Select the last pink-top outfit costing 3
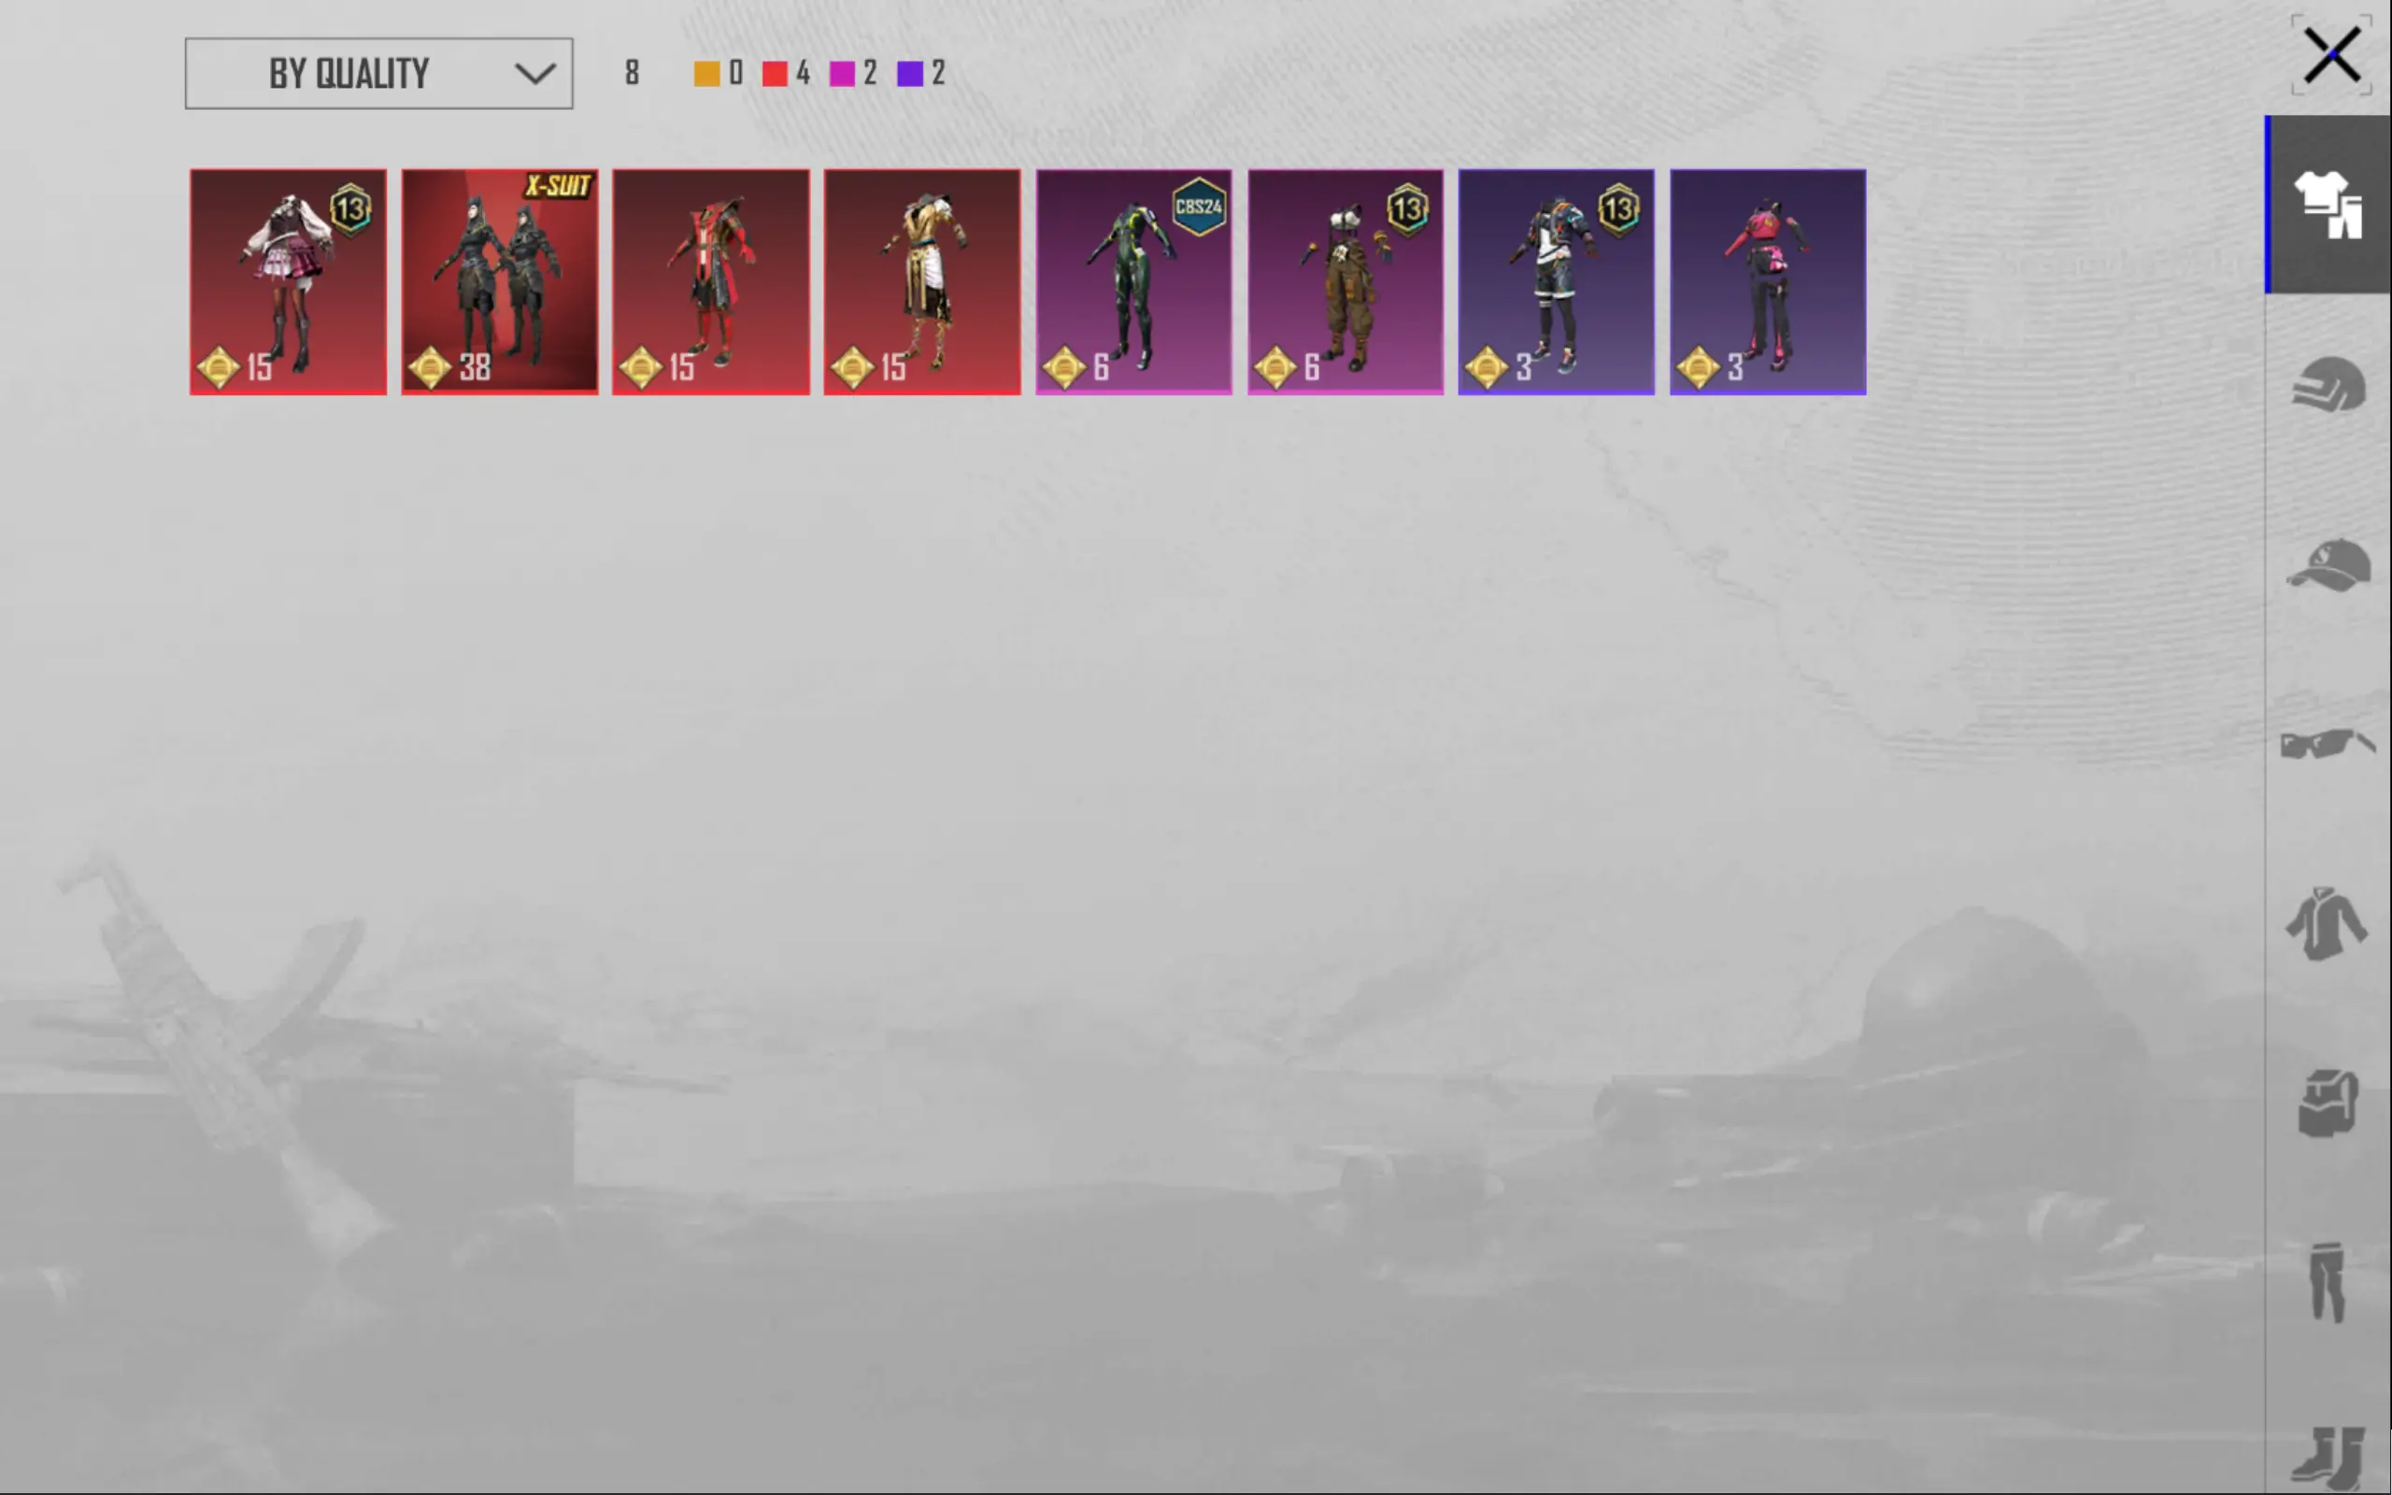The image size is (2392, 1495). point(1767,282)
